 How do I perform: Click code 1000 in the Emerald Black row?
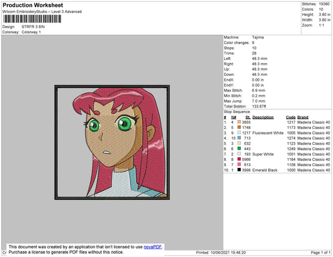click(291, 170)
